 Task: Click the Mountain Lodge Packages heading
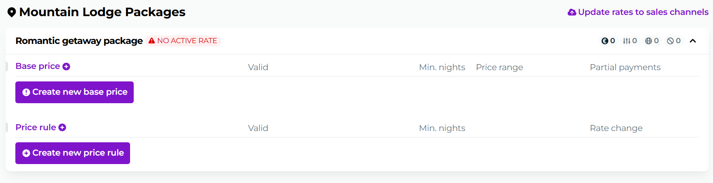pos(102,12)
